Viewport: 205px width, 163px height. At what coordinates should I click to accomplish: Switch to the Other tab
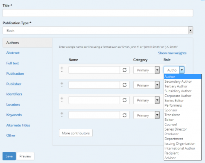pyautogui.click(x=11, y=135)
